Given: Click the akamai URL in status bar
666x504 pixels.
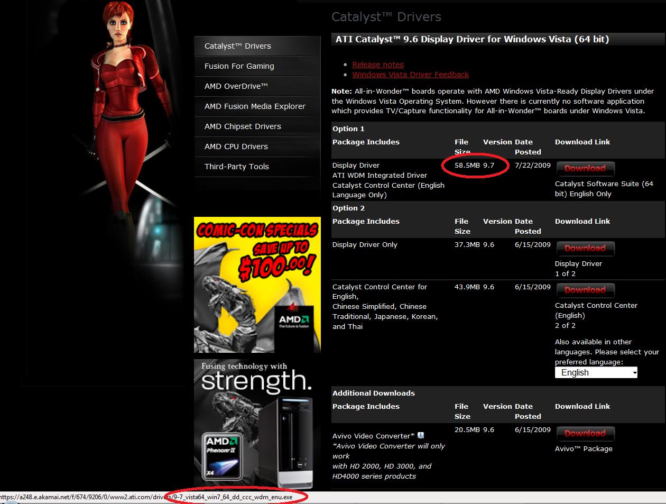Looking at the screenshot, I should 146,497.
